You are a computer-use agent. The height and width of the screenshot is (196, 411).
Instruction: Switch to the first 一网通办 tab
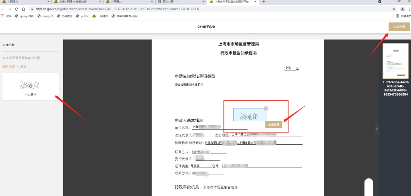click(x=26, y=2)
